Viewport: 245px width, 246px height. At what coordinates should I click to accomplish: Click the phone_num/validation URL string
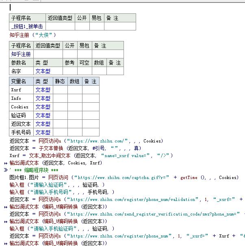coord(132,199)
